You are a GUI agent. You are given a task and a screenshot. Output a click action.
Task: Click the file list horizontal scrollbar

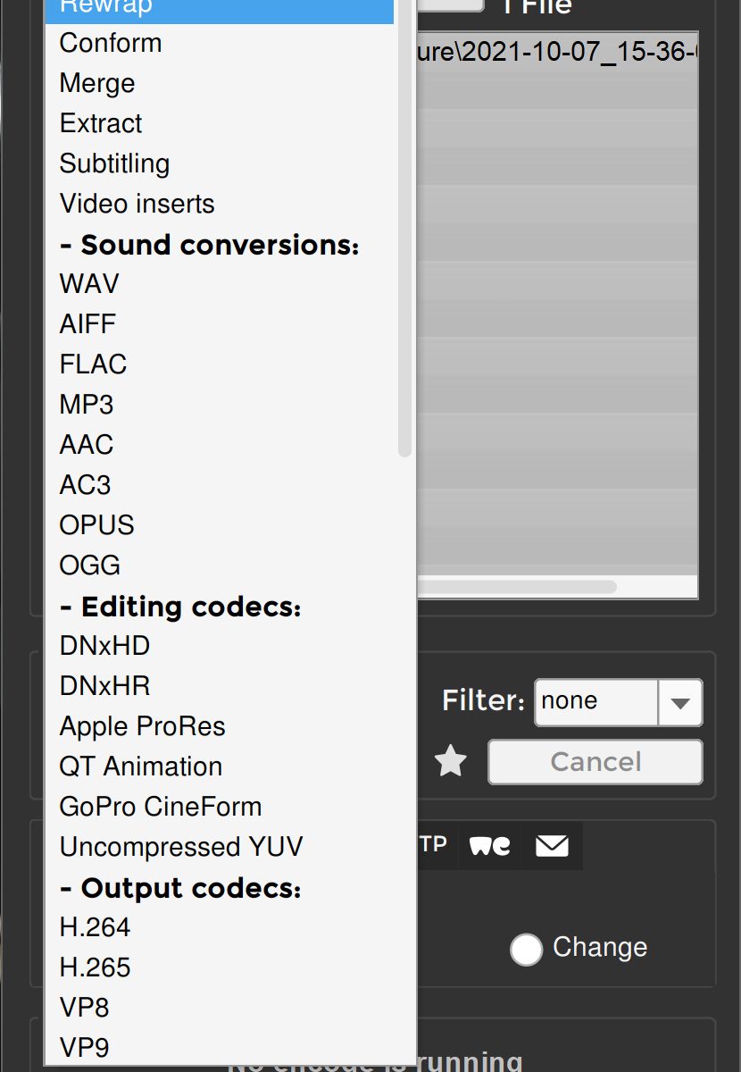coord(518,587)
